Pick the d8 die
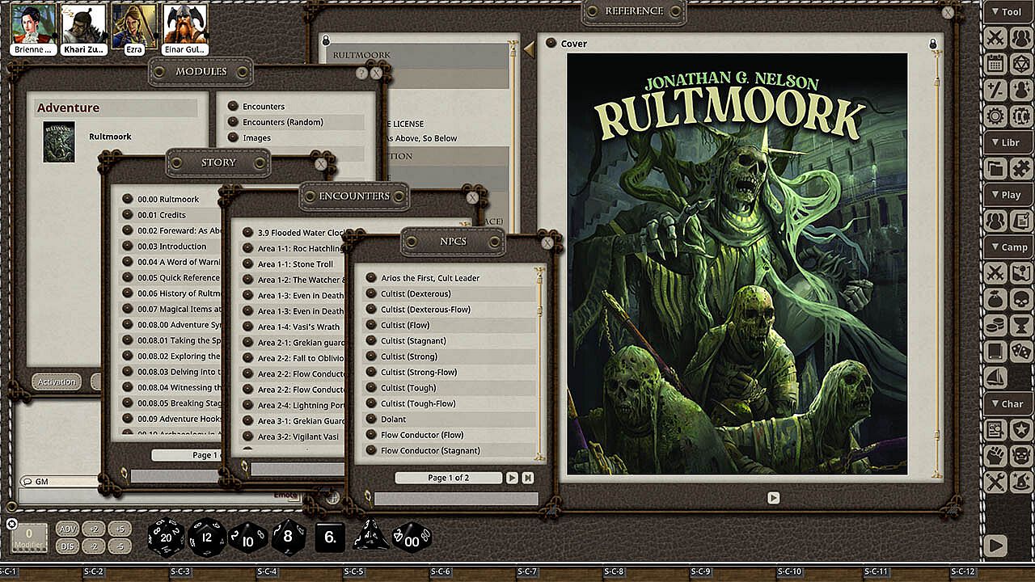 [289, 537]
